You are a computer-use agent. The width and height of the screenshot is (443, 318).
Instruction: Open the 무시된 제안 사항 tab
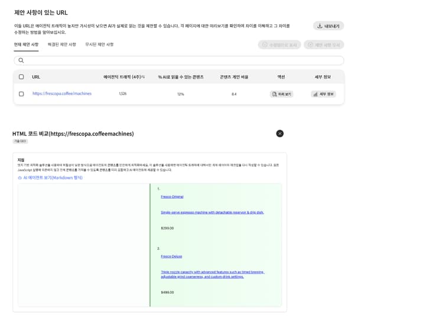tap(99, 44)
